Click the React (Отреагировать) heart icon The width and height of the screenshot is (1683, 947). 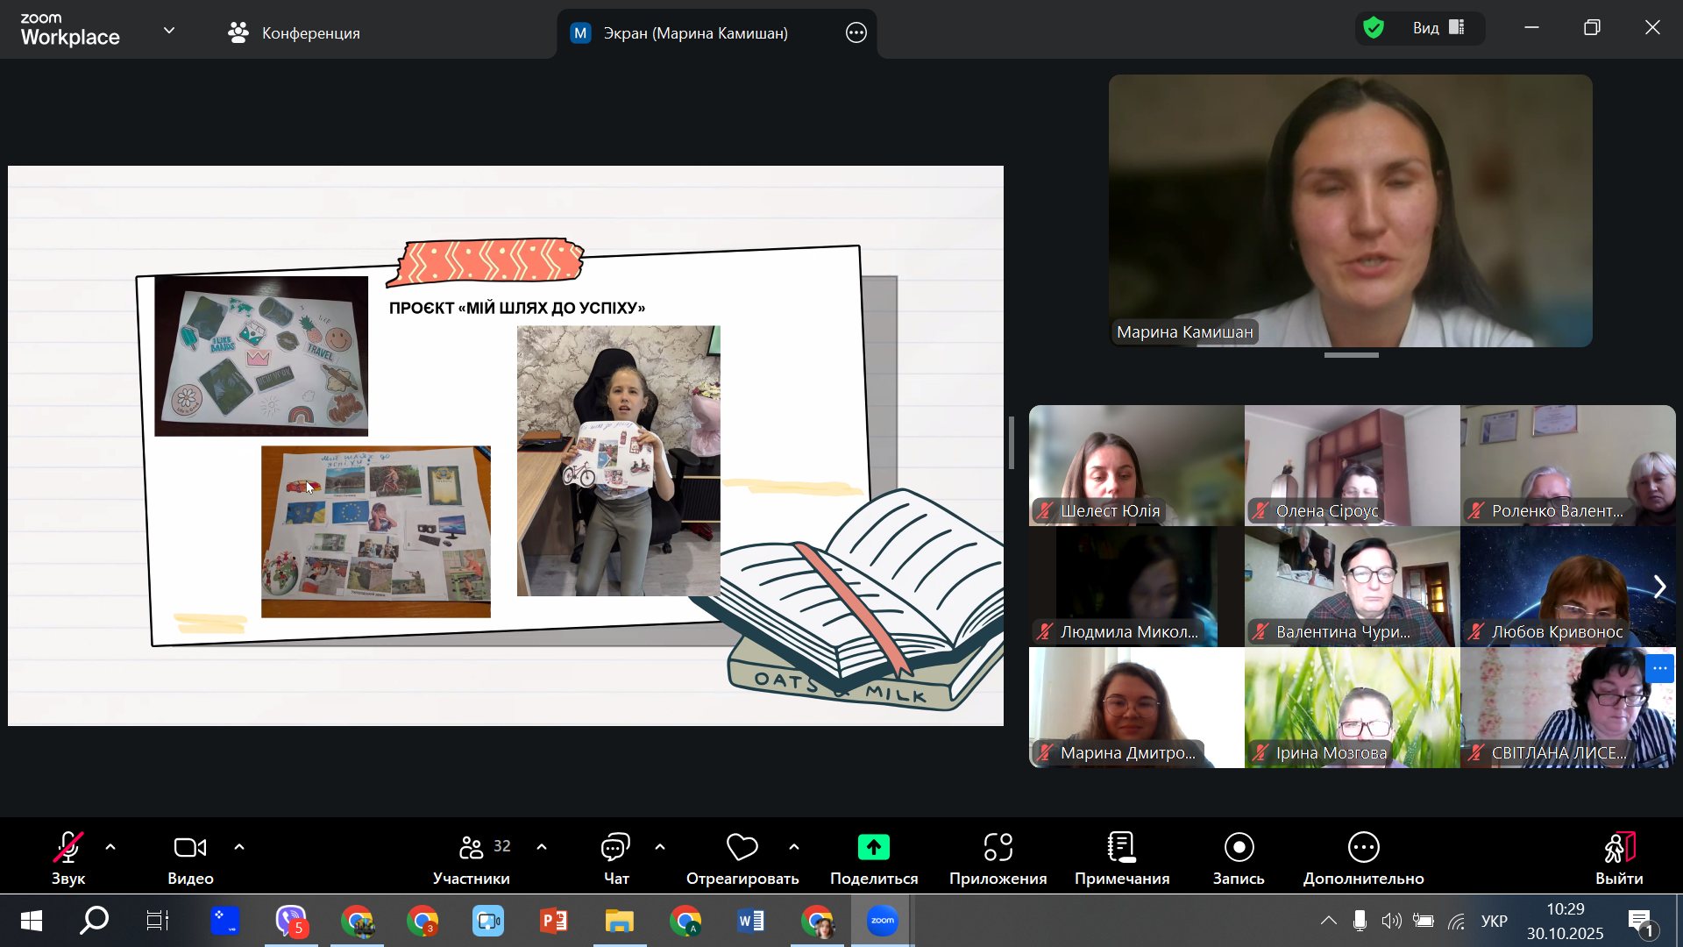click(742, 848)
